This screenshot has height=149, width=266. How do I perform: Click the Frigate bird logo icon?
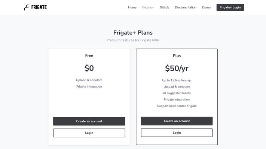point(26,7)
